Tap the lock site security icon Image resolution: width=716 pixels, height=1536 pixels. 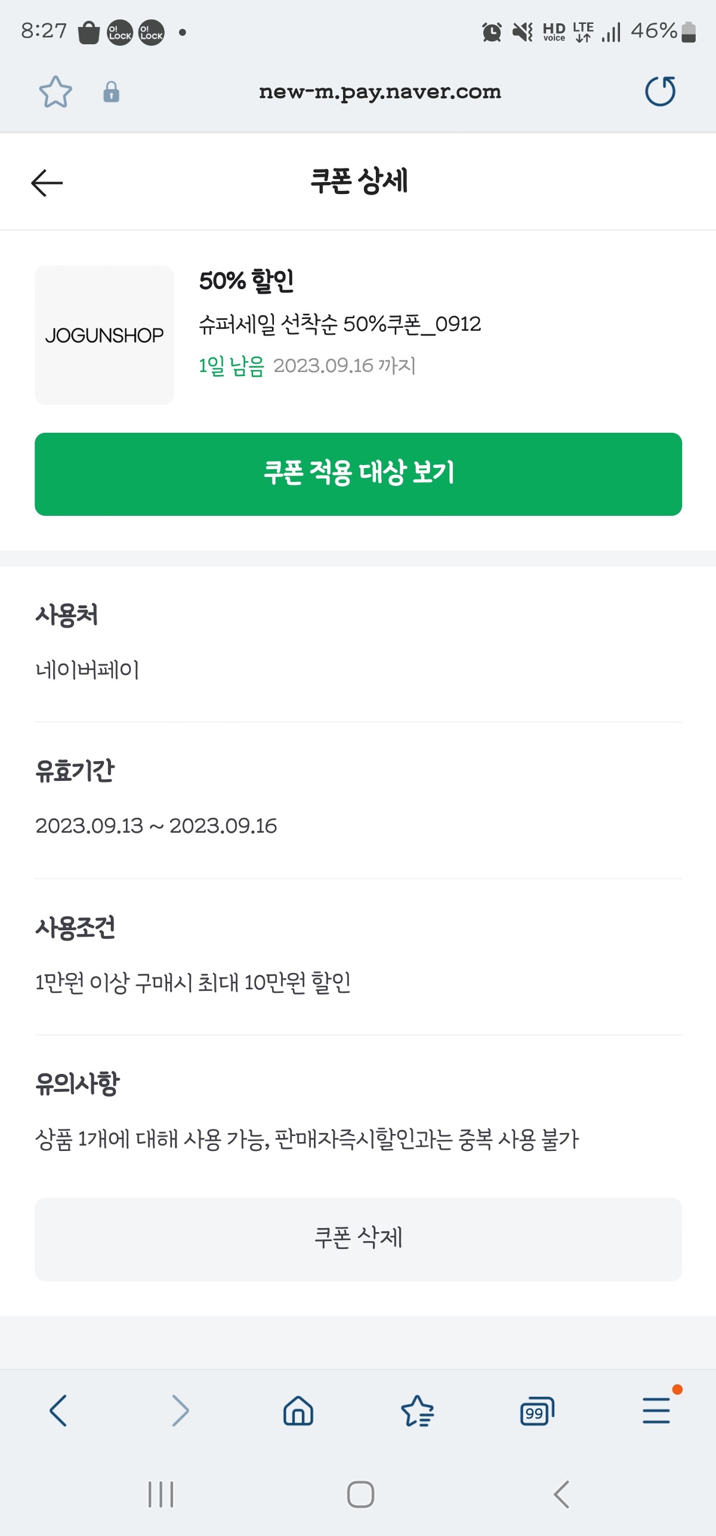112,93
